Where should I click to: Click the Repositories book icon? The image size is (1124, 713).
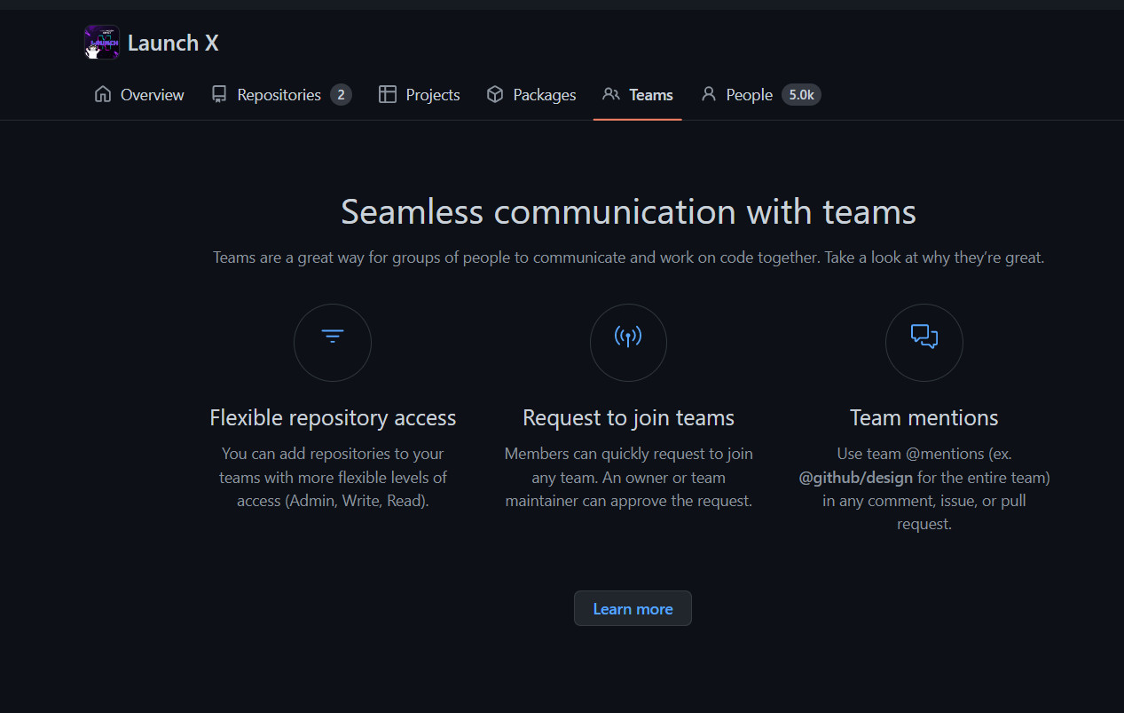(x=218, y=94)
